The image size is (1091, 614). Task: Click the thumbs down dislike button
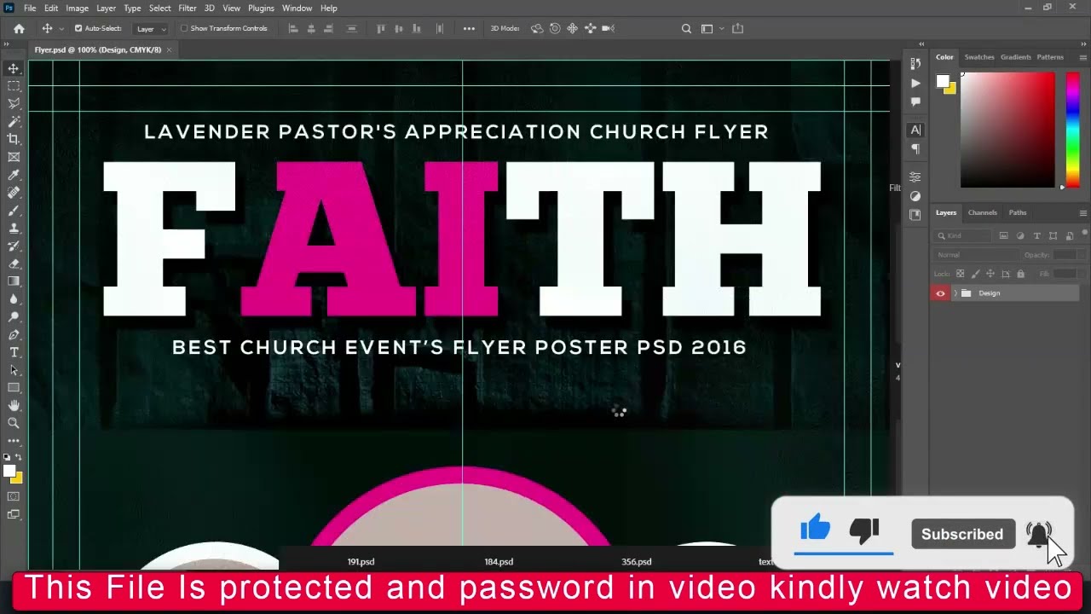tap(864, 530)
